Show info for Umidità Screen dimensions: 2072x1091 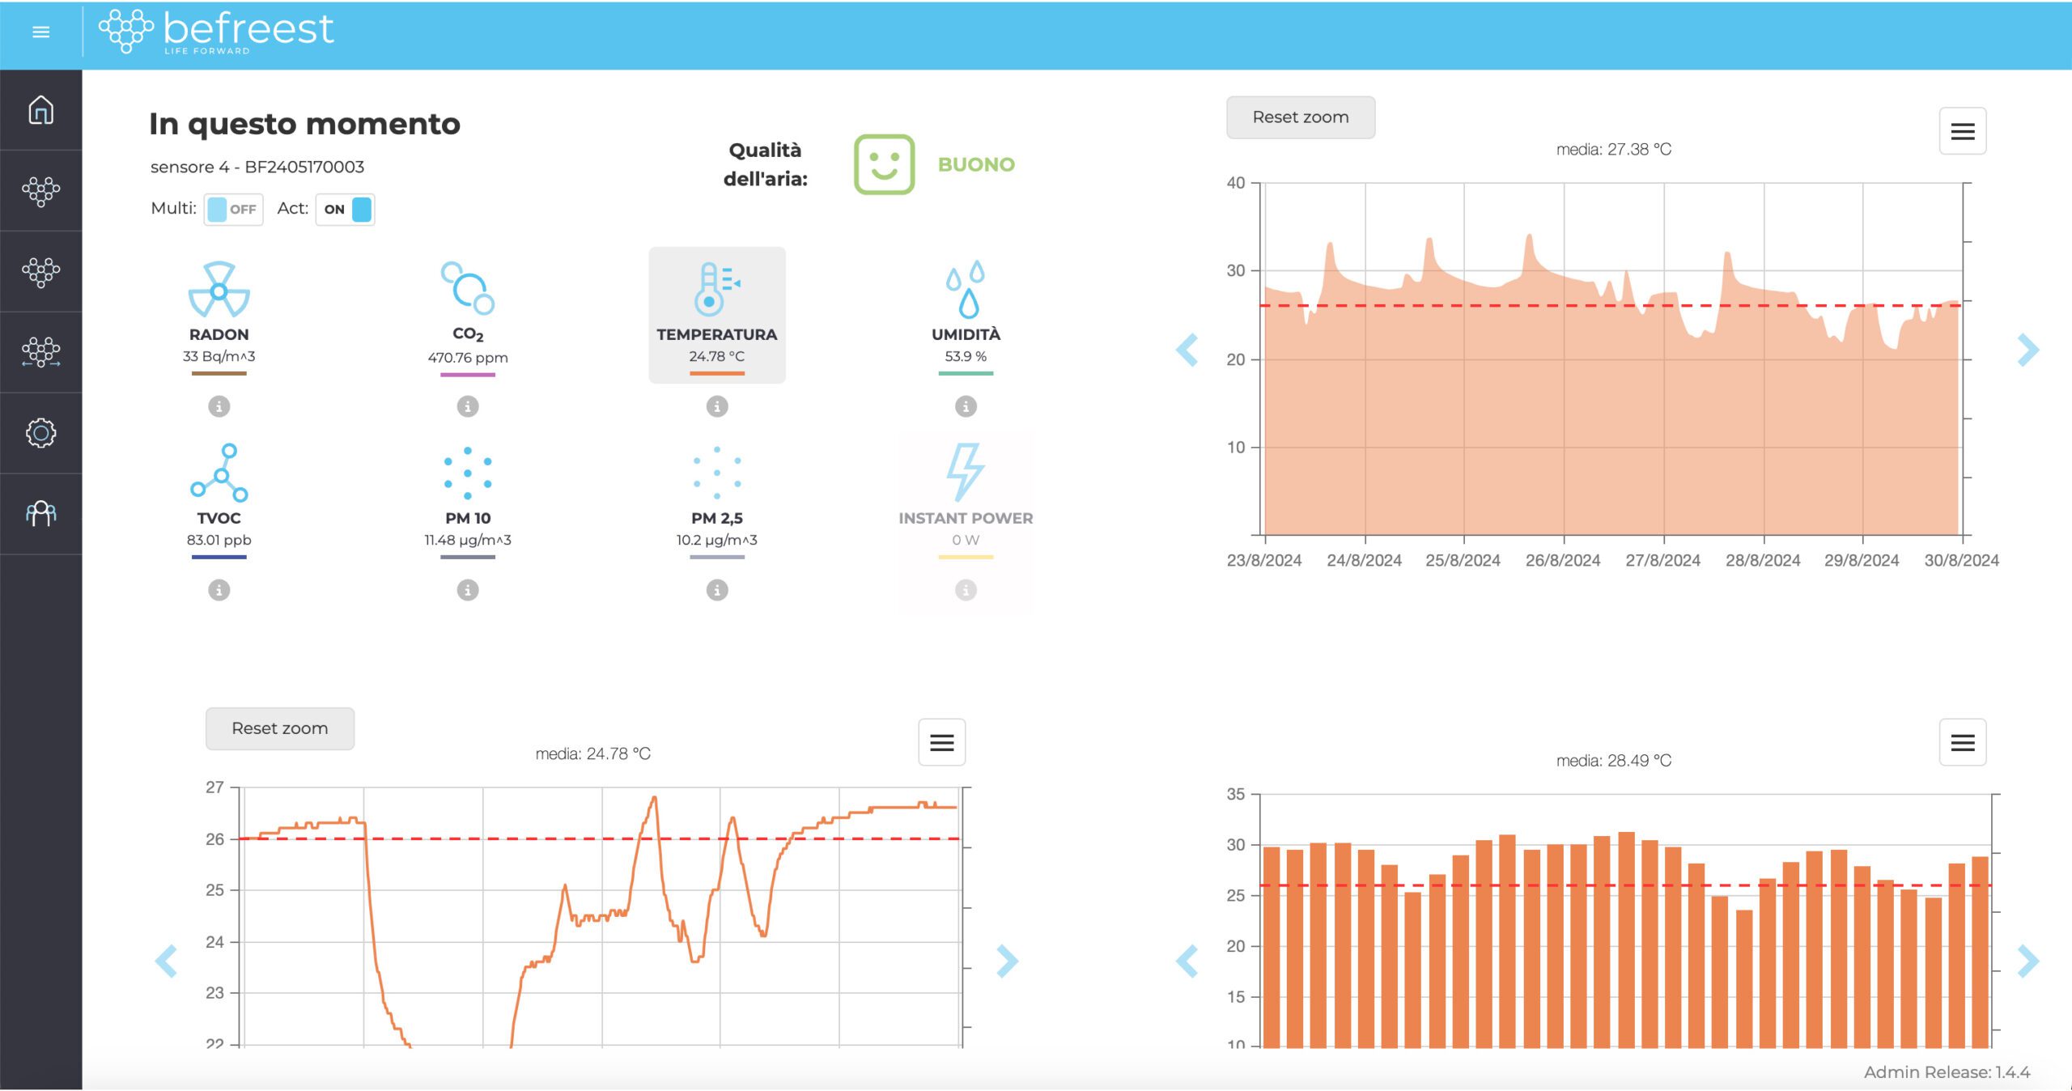(966, 406)
